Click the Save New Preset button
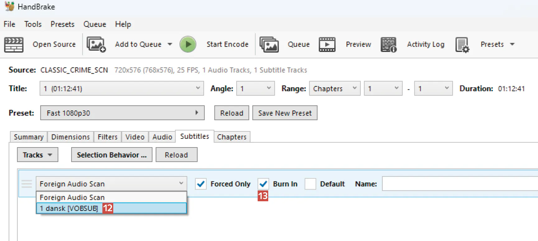Viewport: 538px width, 241px height. pos(285,113)
